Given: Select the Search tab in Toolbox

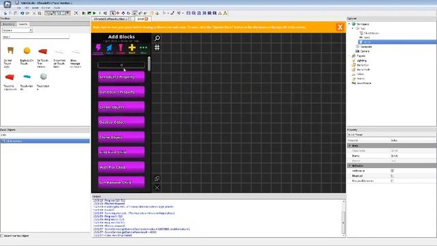Looking at the screenshot, I should (23, 25).
